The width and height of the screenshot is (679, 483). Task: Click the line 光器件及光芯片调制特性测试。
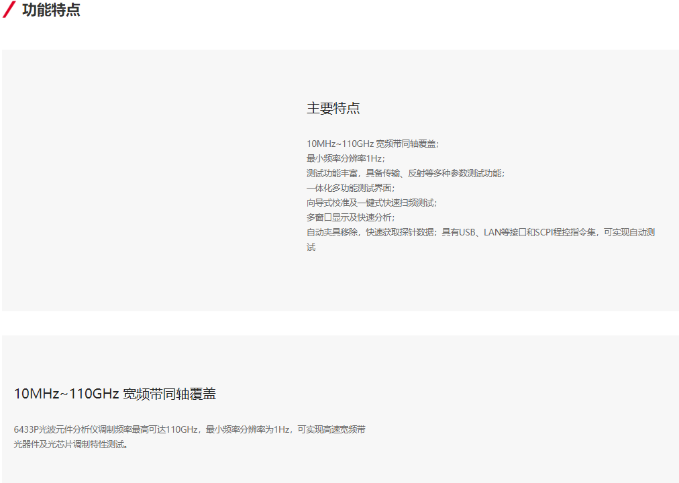pos(70,444)
